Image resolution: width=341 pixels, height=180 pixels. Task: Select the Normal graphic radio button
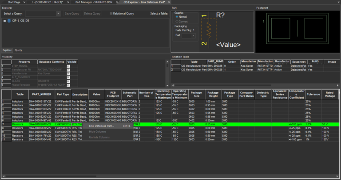[x=176, y=17]
